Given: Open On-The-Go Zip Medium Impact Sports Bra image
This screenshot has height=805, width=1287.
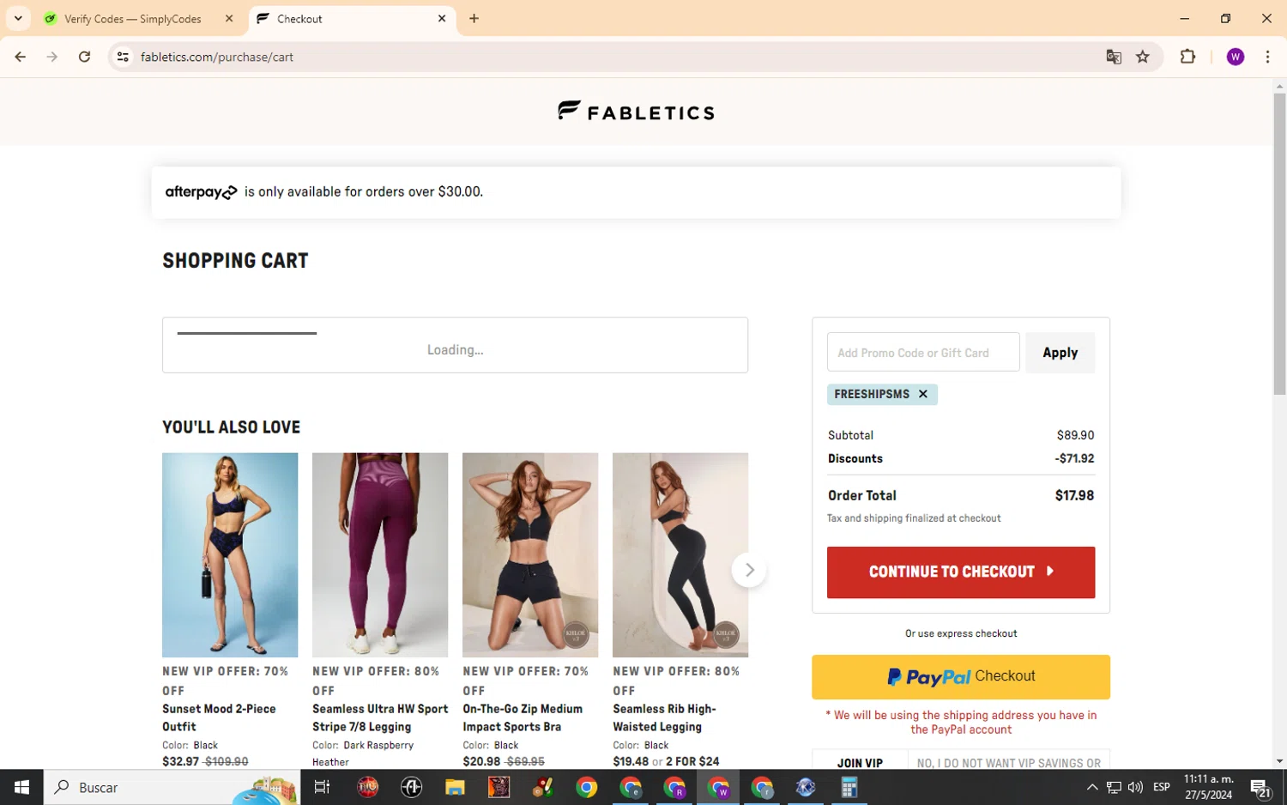Looking at the screenshot, I should click(530, 555).
